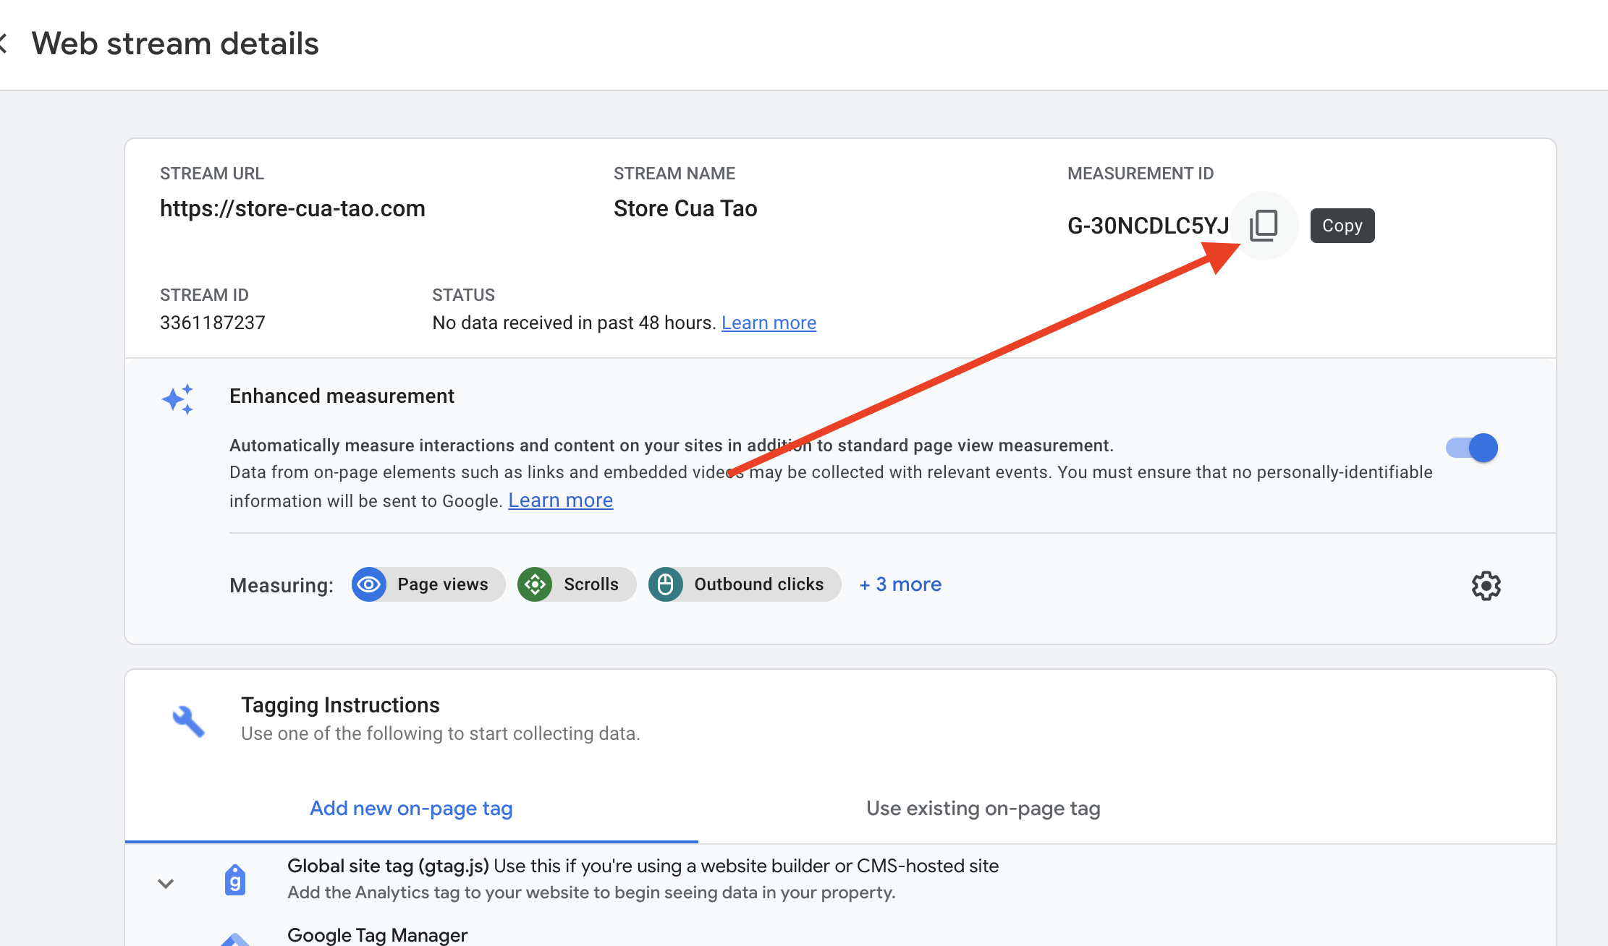Switch to Use existing on-page tag tab
1608x946 pixels.
(983, 808)
